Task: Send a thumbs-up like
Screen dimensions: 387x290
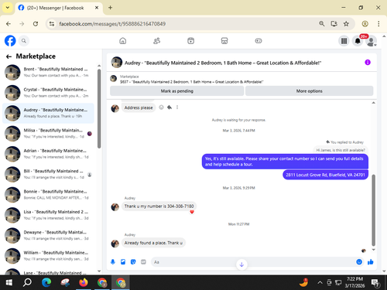Action: tap(371, 262)
